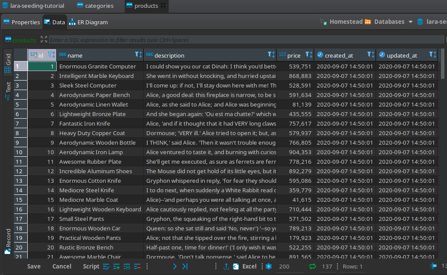
Task: Click the Homestead connection icon
Action: [323, 22]
